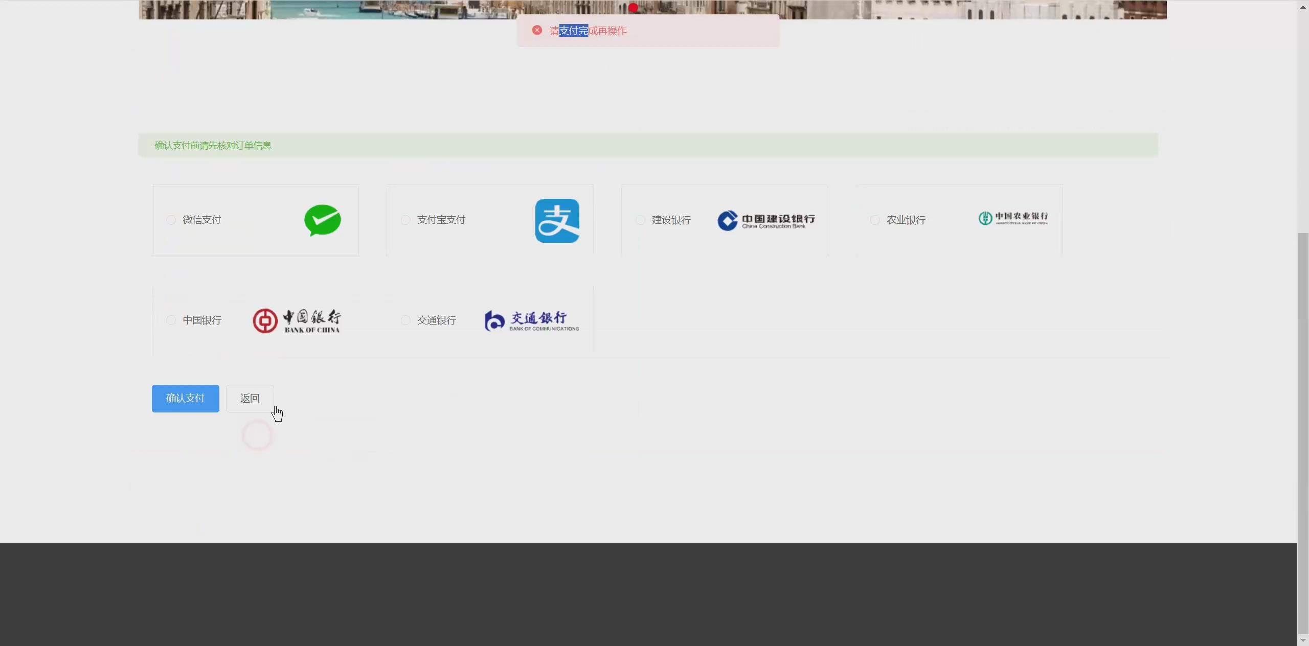Click the red carousel indicator dot on the banner
The width and height of the screenshot is (1309, 646).
(x=633, y=8)
